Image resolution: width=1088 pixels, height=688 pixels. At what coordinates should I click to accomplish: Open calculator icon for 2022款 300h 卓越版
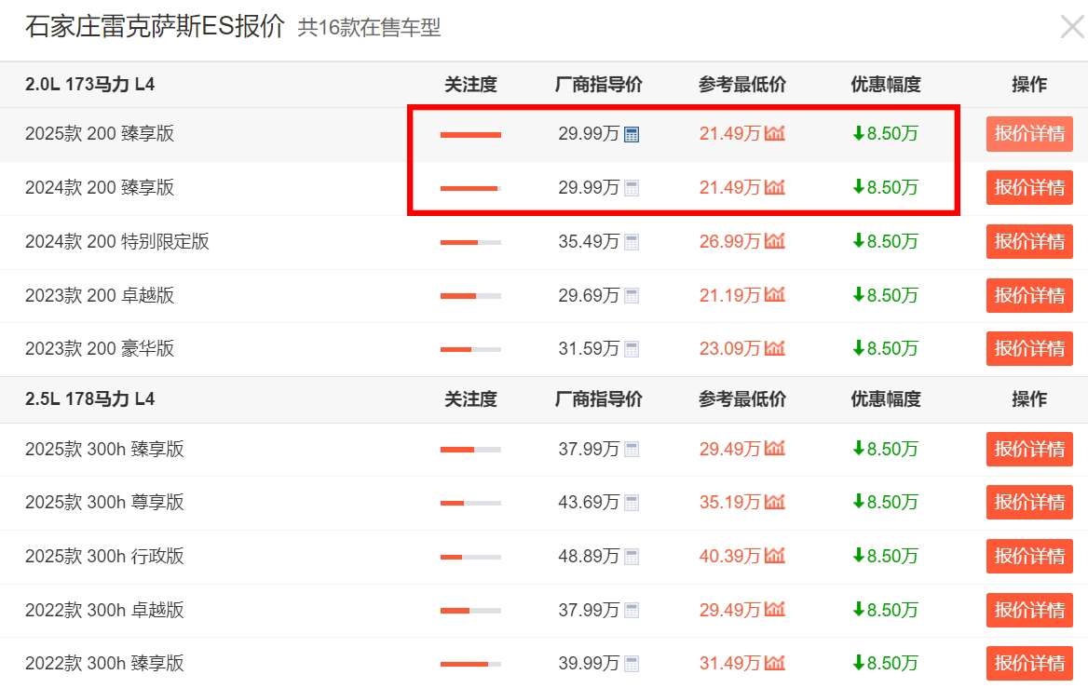(x=632, y=611)
